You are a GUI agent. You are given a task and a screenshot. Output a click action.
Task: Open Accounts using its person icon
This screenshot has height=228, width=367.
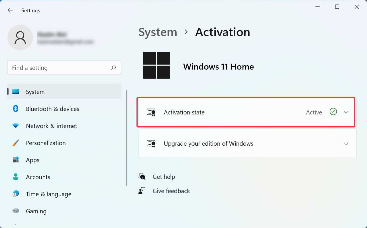(x=15, y=177)
